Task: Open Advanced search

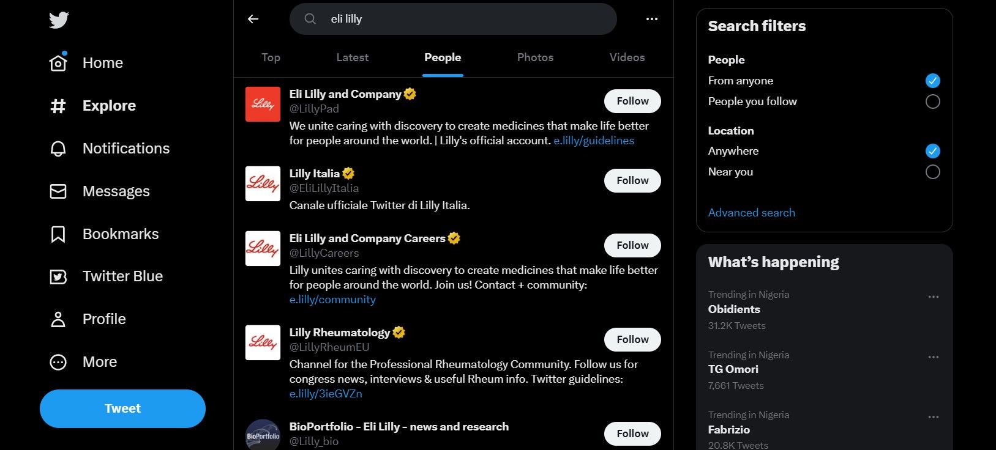Action: 751,212
